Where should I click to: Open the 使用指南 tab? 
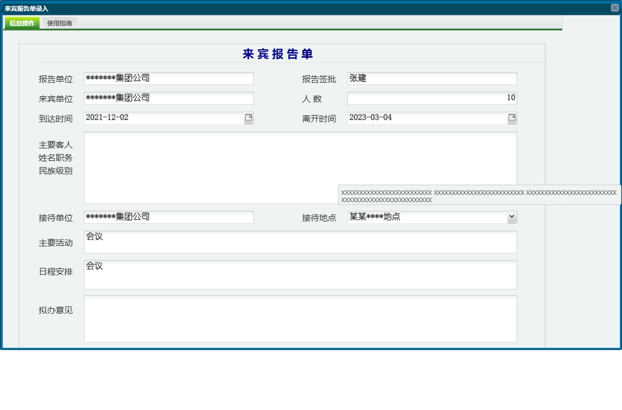tap(59, 23)
